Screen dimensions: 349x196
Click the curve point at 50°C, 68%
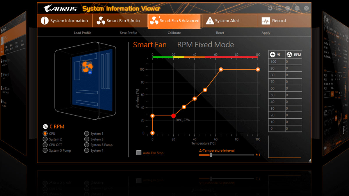(205, 90)
